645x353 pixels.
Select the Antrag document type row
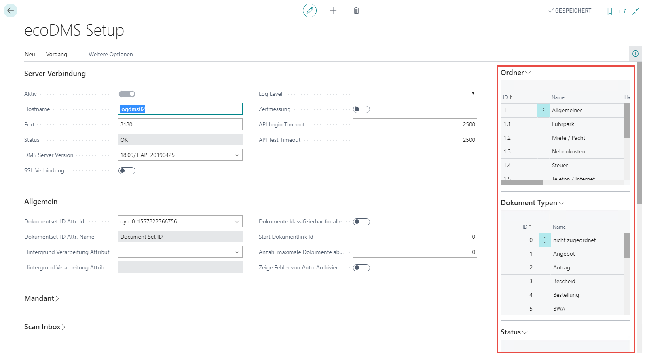point(563,268)
